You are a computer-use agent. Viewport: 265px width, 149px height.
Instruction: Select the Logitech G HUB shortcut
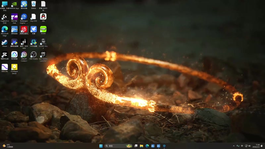point(5,19)
